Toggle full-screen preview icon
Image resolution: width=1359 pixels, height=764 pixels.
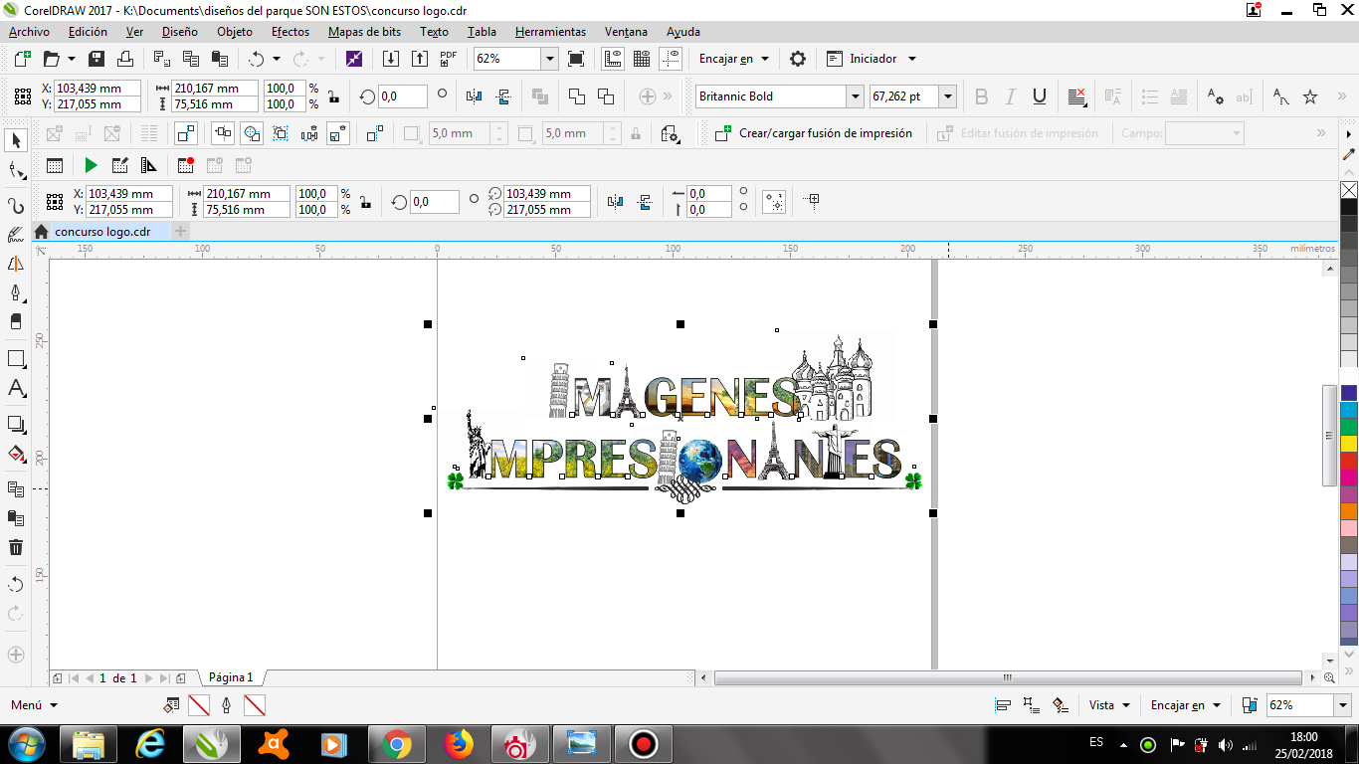576,59
